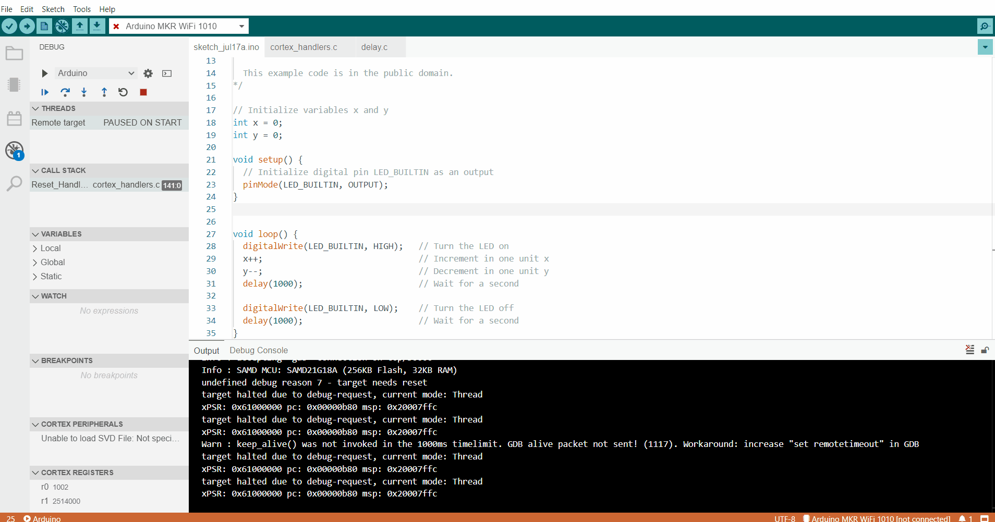The height and width of the screenshot is (522, 995).
Task: Upload the sketch using the arrow icon
Action: point(27,26)
